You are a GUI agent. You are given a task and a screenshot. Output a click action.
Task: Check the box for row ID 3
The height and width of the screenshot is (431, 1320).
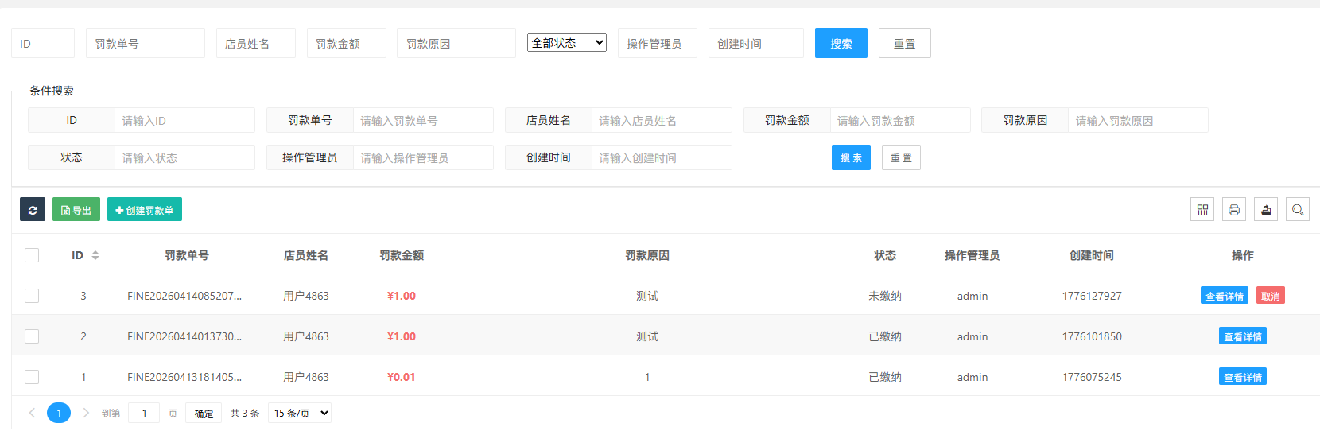pyautogui.click(x=32, y=296)
